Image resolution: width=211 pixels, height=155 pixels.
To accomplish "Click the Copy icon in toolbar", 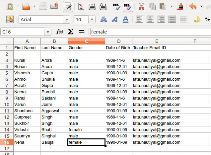I will coord(152,6).
